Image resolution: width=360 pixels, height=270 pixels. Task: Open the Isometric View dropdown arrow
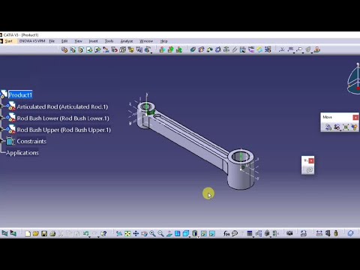(x=190, y=236)
